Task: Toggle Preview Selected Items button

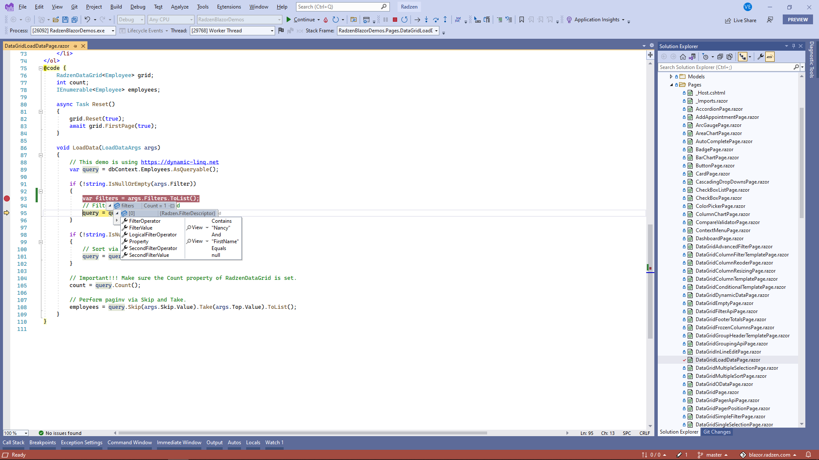Action: (x=770, y=57)
